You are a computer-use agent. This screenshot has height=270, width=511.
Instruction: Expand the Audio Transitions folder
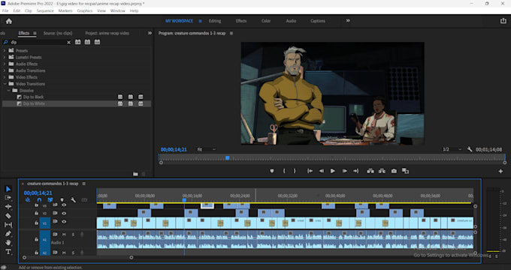coord(5,70)
